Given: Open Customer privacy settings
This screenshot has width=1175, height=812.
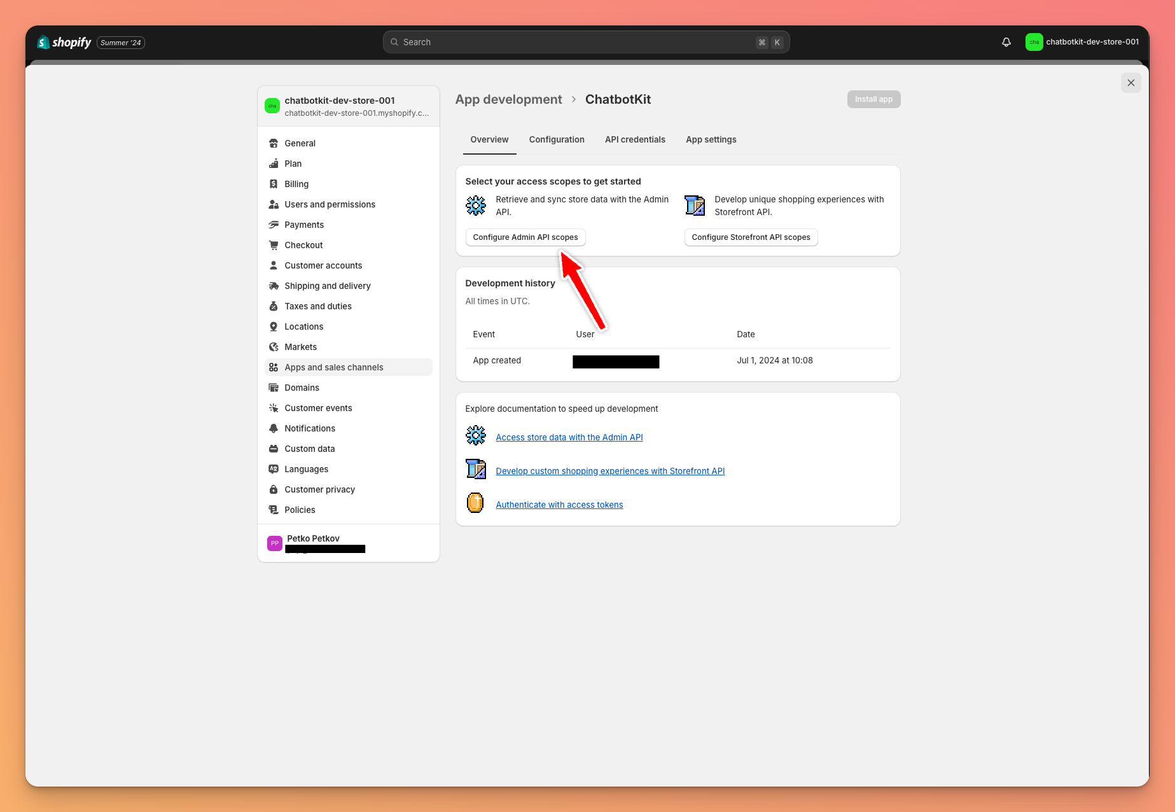Looking at the screenshot, I should tap(349, 489).
